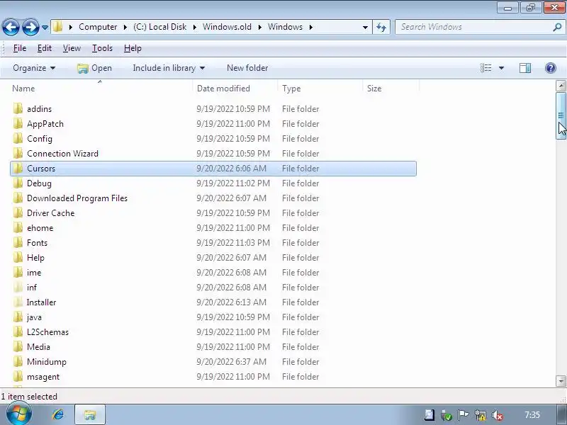Open Include in library dropdown
This screenshot has height=425, width=567.
click(x=169, y=68)
